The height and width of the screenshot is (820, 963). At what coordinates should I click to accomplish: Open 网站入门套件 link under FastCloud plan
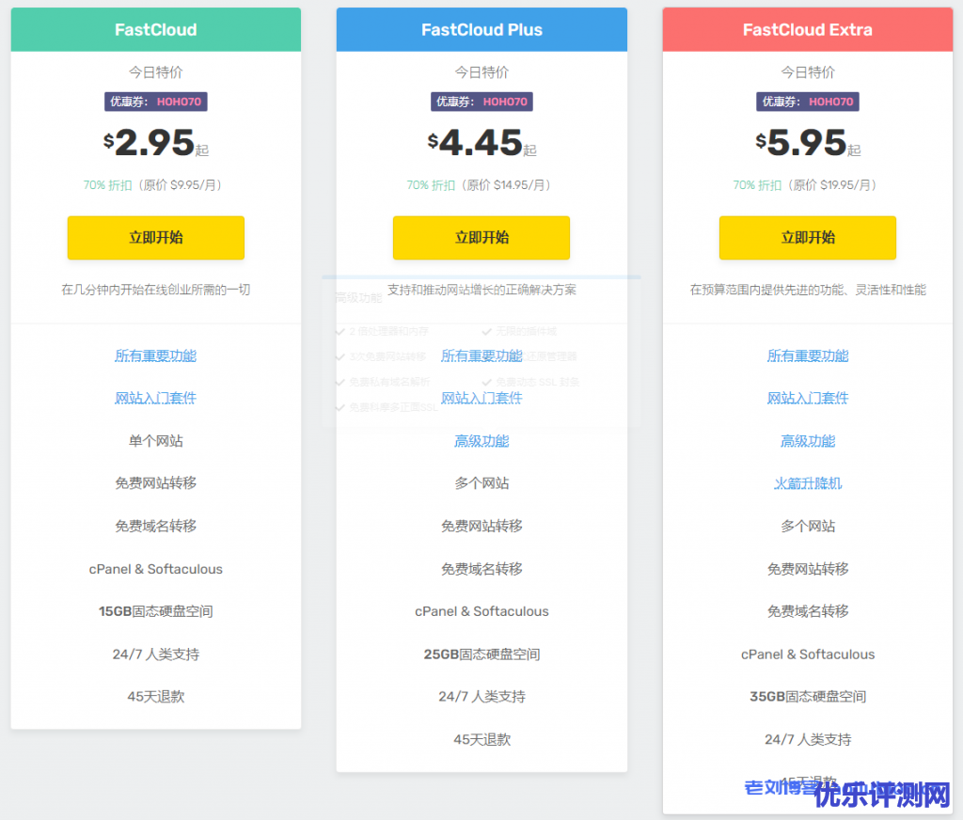click(155, 398)
